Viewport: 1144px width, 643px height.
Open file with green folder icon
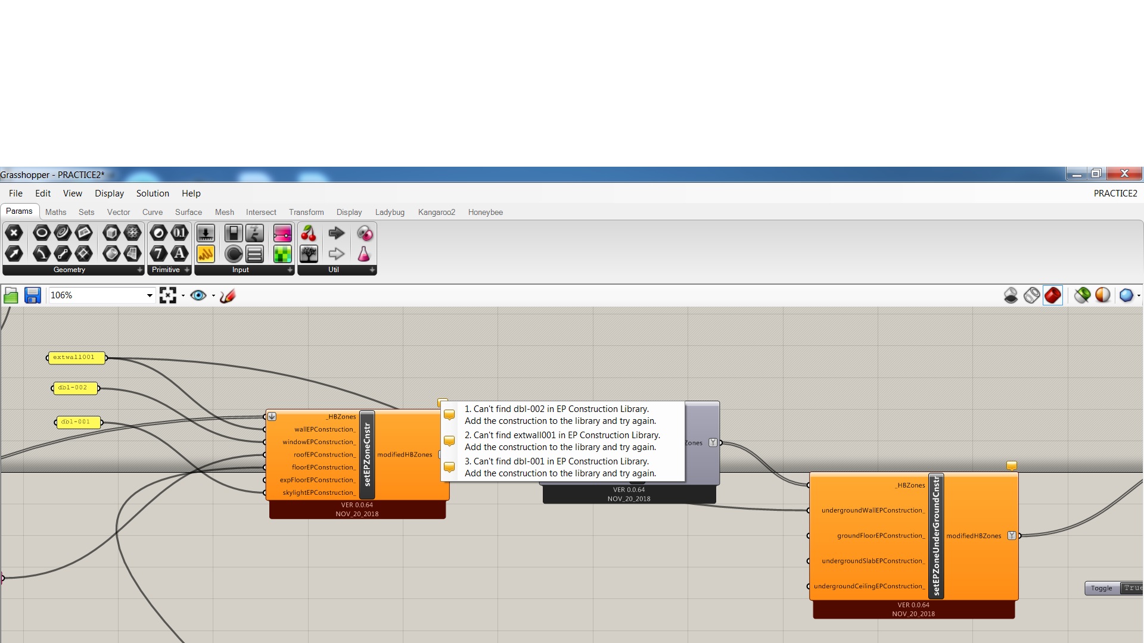(x=11, y=295)
